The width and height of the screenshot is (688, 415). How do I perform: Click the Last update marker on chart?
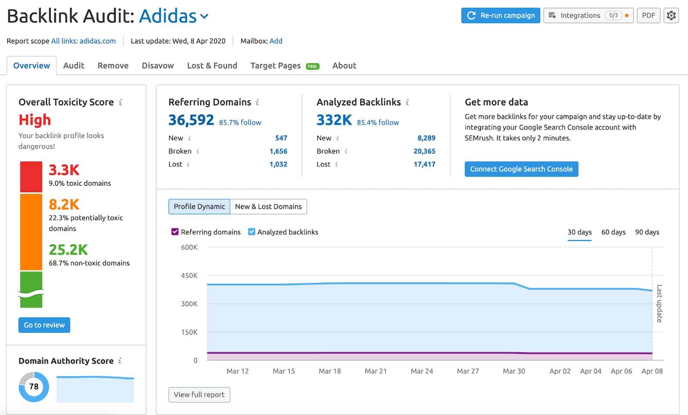pos(659,303)
